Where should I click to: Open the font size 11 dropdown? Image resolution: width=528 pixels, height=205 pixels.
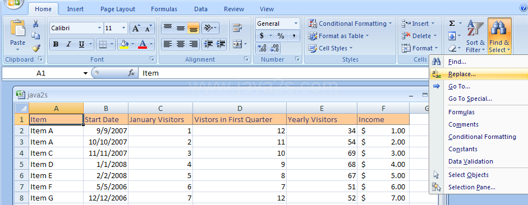point(124,28)
